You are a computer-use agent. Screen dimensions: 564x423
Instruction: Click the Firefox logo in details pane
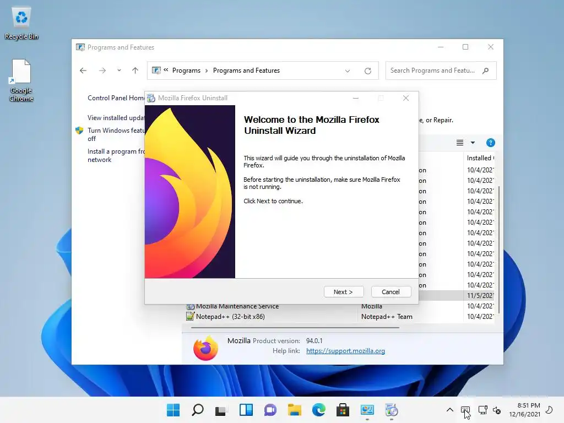[x=205, y=348]
